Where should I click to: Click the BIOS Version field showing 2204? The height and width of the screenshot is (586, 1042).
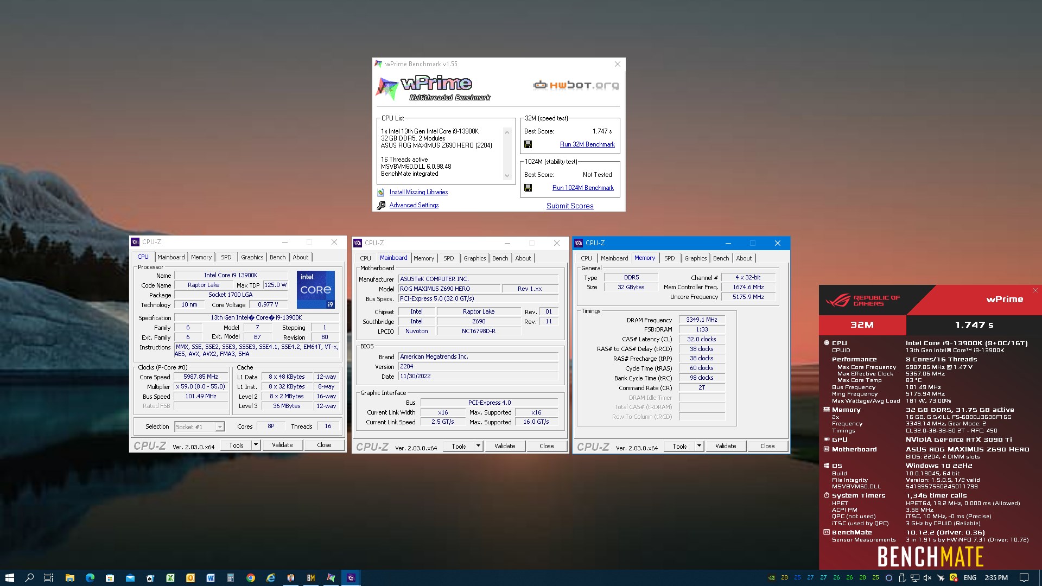tap(478, 366)
